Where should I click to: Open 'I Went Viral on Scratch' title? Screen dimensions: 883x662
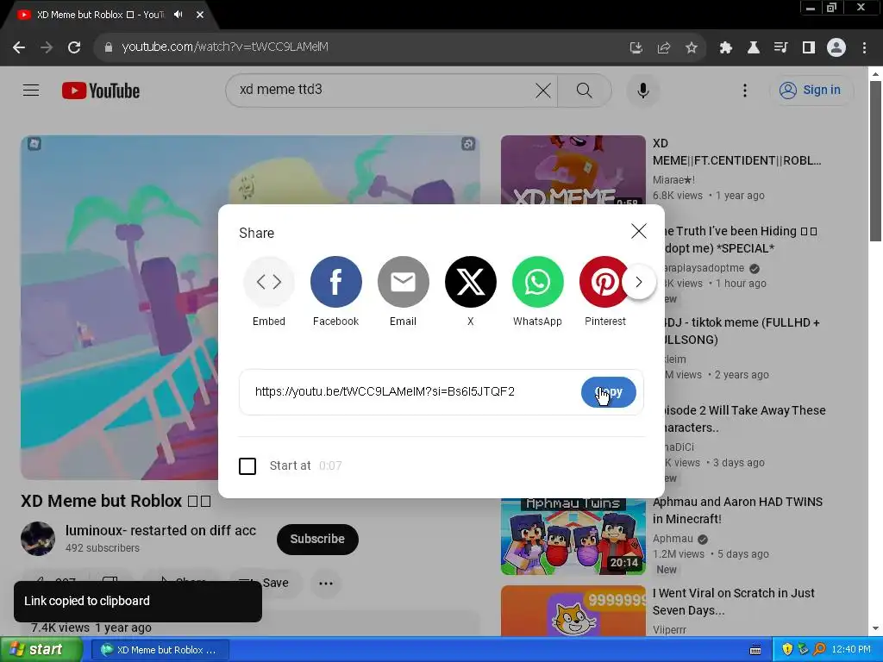click(x=734, y=601)
